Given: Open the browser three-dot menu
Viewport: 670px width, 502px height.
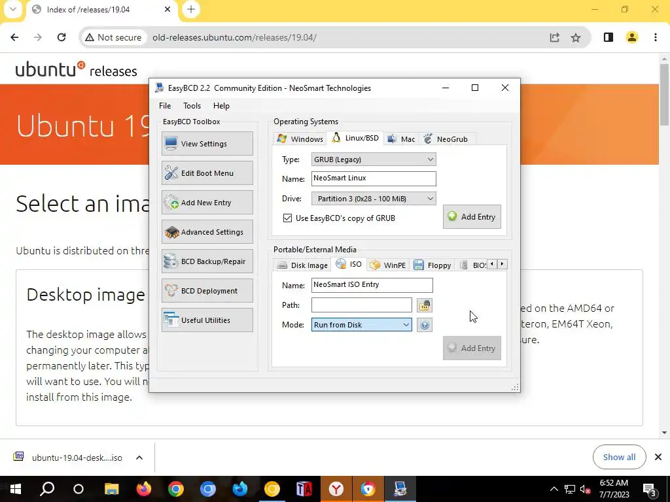Looking at the screenshot, I should pos(656,37).
